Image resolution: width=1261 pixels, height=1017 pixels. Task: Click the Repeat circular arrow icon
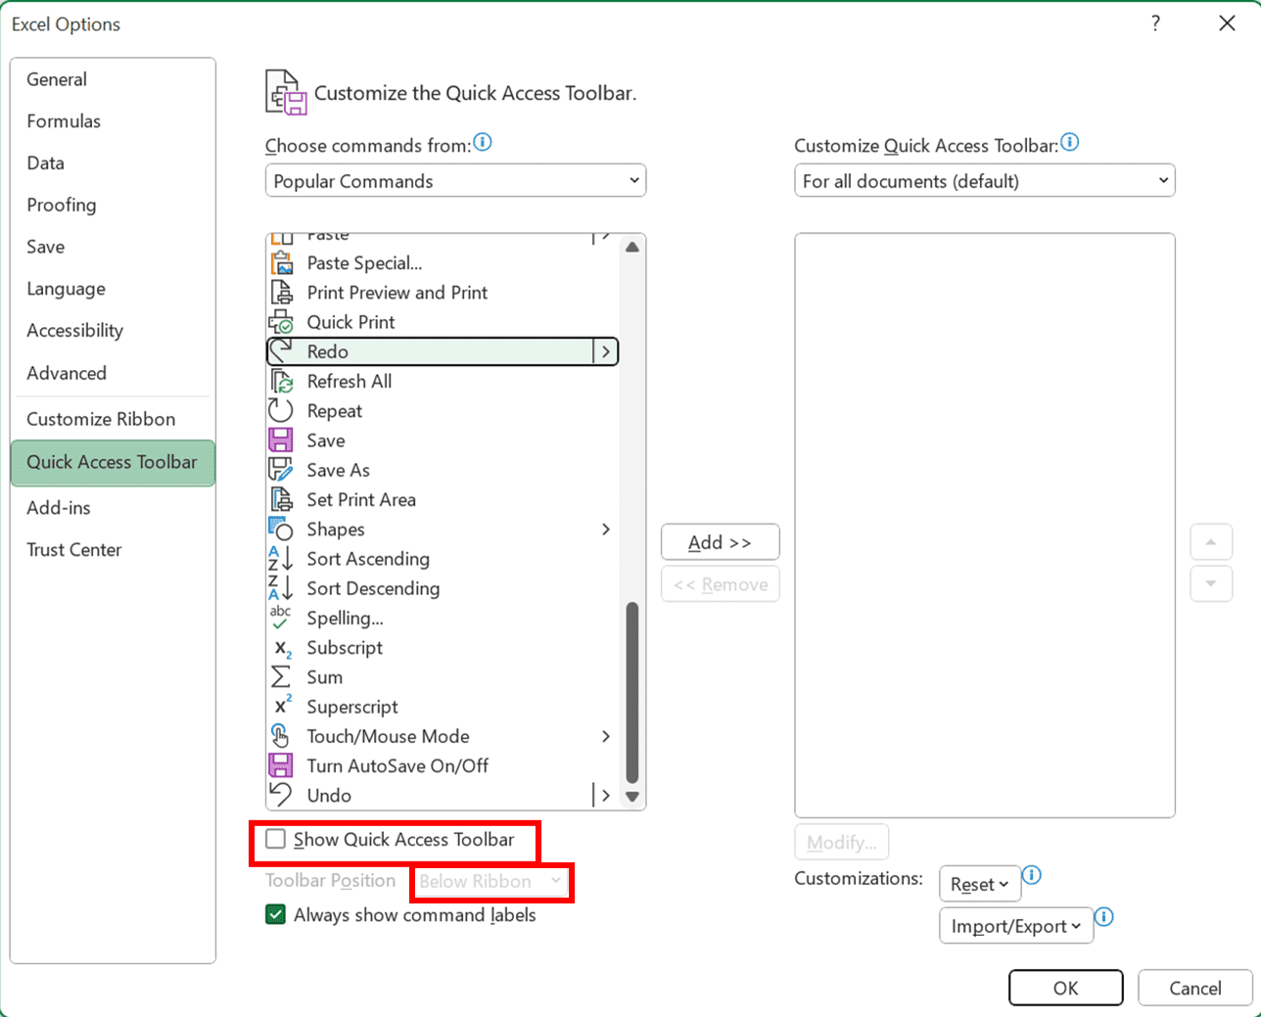(281, 411)
